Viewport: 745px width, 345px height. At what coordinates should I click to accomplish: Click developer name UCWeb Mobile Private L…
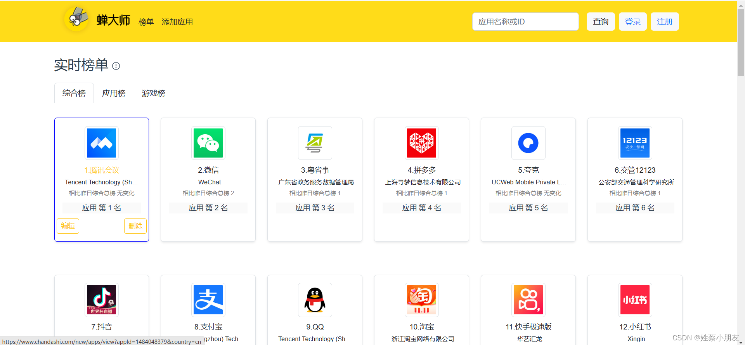(x=529, y=182)
